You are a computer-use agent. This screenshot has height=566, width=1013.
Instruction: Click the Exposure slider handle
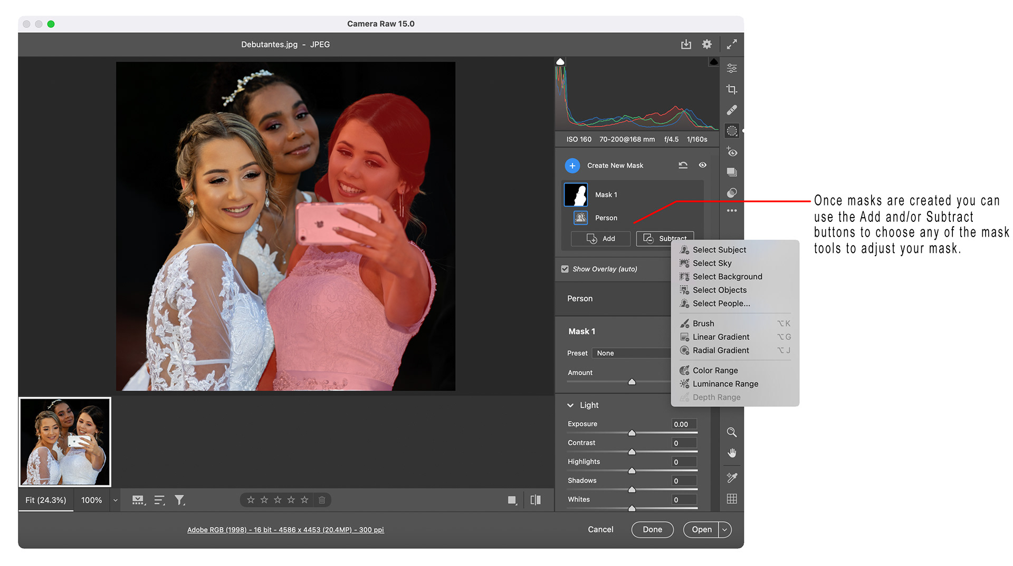pos(632,433)
